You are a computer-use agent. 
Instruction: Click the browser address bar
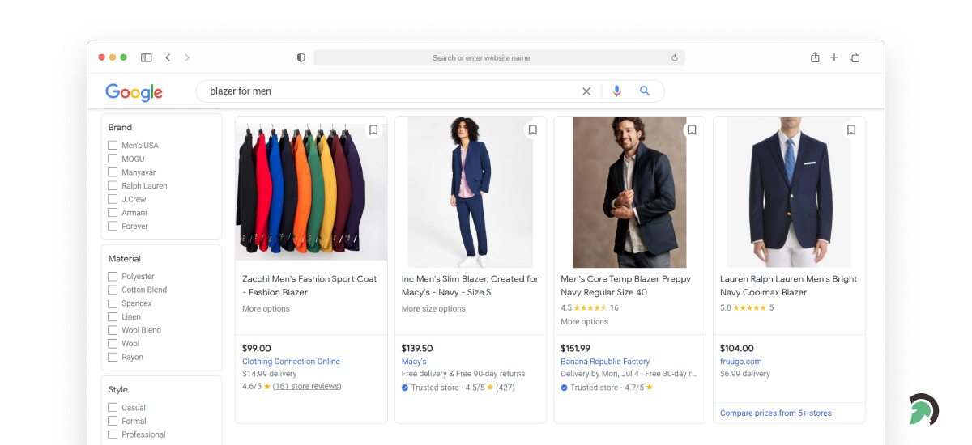tap(499, 57)
